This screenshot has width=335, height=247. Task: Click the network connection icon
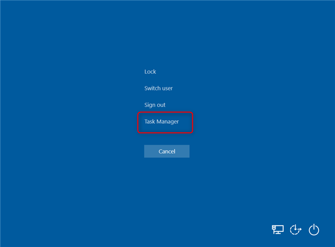pyautogui.click(x=278, y=230)
